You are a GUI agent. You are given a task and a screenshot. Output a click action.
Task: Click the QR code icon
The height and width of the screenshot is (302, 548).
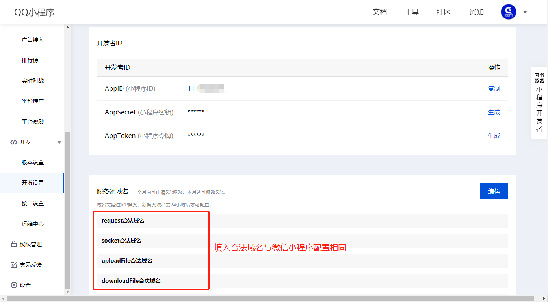tap(539, 77)
